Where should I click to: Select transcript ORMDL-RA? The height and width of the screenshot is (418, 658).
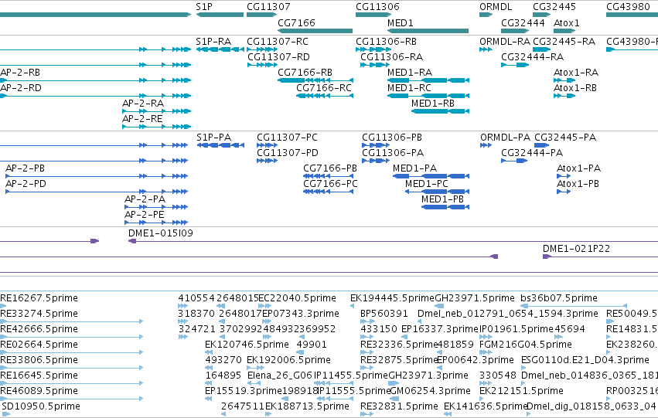pyautogui.click(x=505, y=42)
